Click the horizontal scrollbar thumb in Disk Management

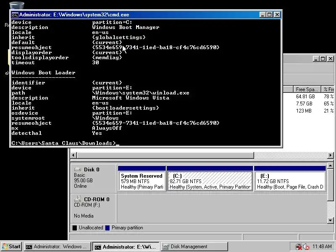point(165,155)
